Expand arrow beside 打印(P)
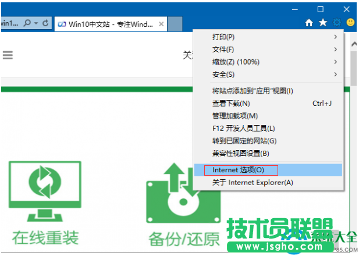The width and height of the screenshot is (359, 256). (x=335, y=37)
